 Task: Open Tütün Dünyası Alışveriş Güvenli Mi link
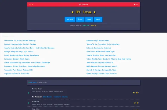(100, 63)
